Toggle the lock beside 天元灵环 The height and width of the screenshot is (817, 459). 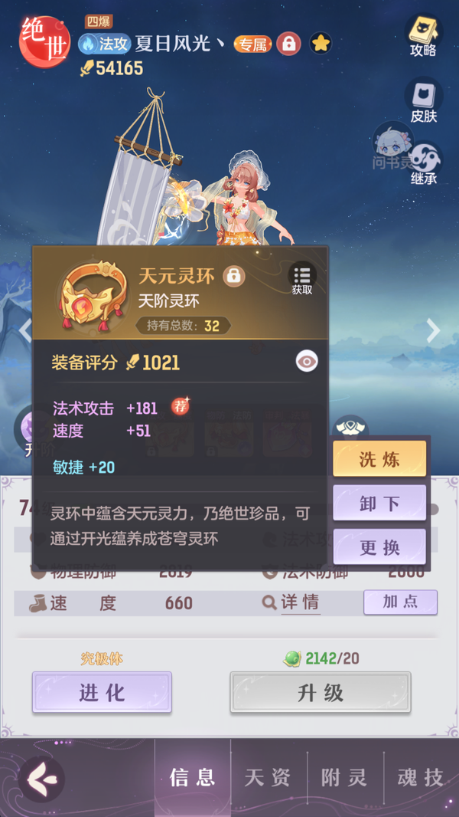tap(234, 277)
